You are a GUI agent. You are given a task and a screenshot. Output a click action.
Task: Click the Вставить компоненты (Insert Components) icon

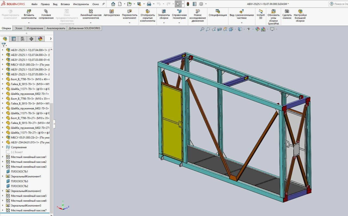(x=29, y=11)
